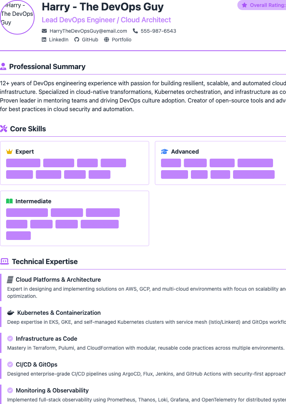The width and height of the screenshot is (286, 404).
Task: Click check circle next to CI/CD & GitOps
Action: click(10, 364)
